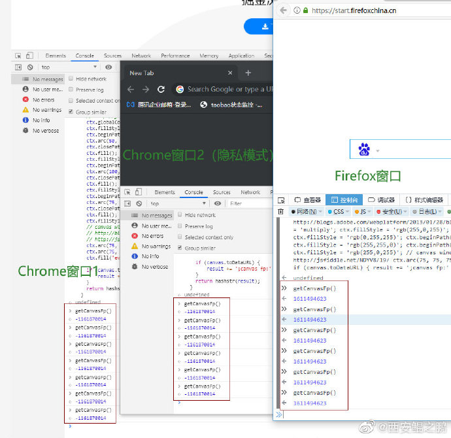Open Memory tab in Chrome window 1
This screenshot has height=438, width=451.
click(x=209, y=56)
